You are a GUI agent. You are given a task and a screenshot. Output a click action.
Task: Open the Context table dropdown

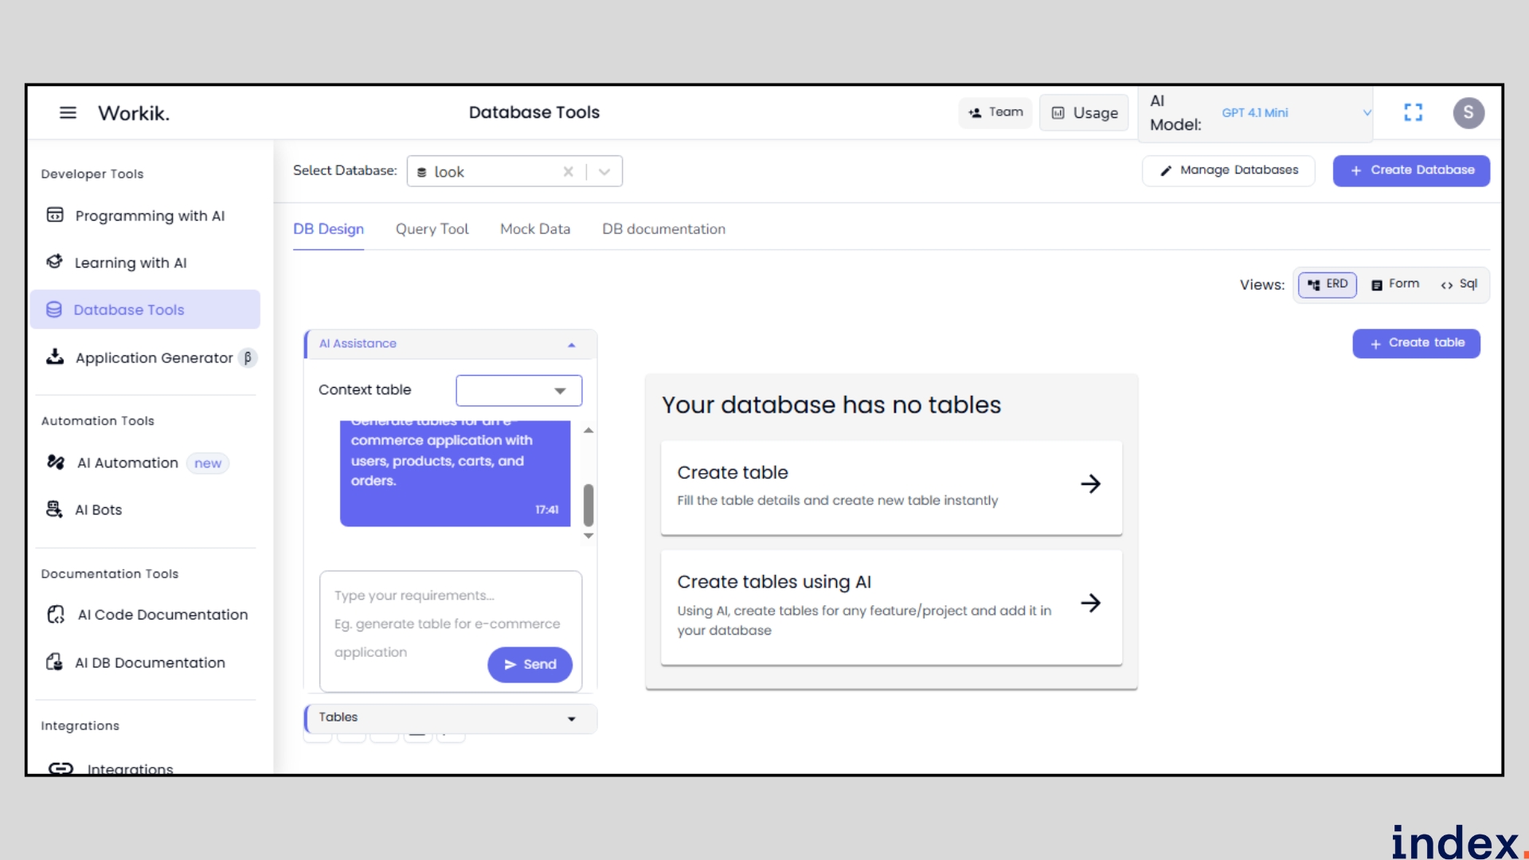(518, 390)
